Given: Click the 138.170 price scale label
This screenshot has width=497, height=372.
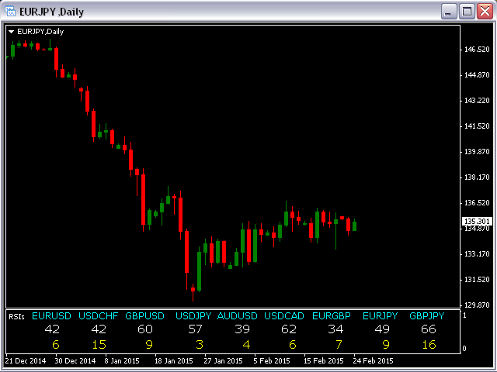Looking at the screenshot, I should pyautogui.click(x=477, y=177).
